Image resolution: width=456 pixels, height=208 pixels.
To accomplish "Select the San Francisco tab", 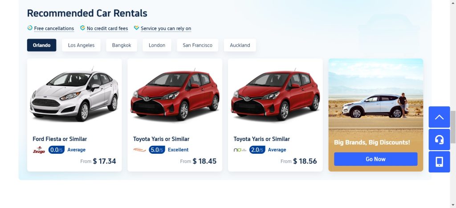I will tap(197, 45).
